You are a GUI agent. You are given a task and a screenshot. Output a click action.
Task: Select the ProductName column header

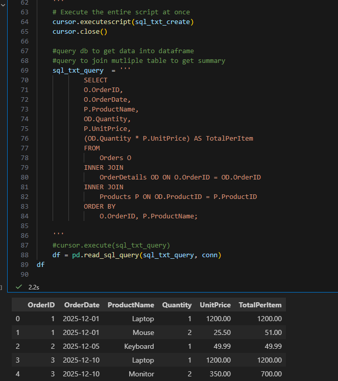[131, 305]
